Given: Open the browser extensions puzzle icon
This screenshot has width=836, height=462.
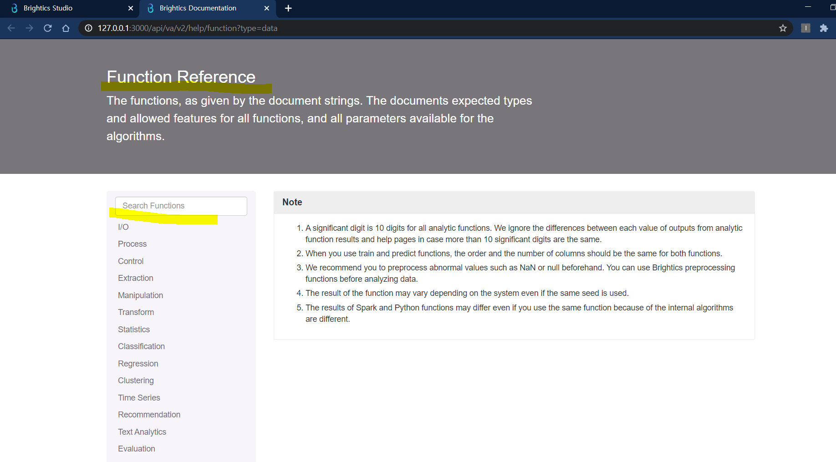Looking at the screenshot, I should [x=824, y=28].
